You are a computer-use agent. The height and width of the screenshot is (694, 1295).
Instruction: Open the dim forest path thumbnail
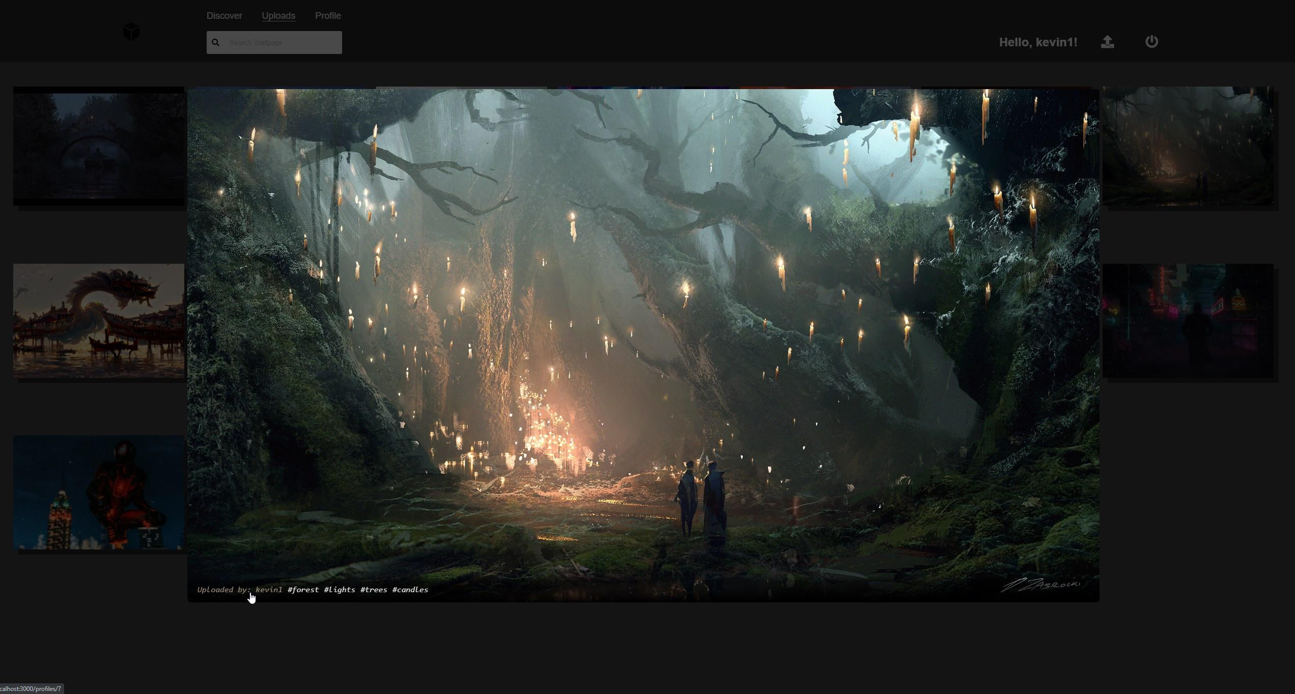1188,146
